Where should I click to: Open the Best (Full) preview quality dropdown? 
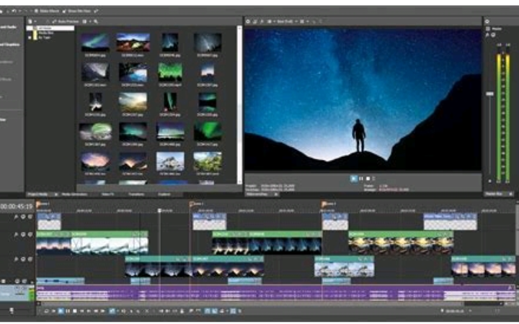point(287,22)
